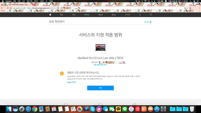The width and height of the screenshot is (201, 113).
Task: Open LINE from the Dock
Action: pyautogui.click(x=125, y=109)
